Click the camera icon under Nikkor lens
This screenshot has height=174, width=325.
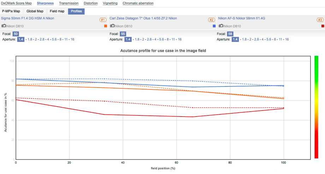[221, 26]
